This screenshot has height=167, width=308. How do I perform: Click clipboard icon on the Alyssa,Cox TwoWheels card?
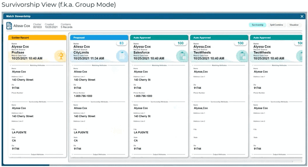click(242, 56)
